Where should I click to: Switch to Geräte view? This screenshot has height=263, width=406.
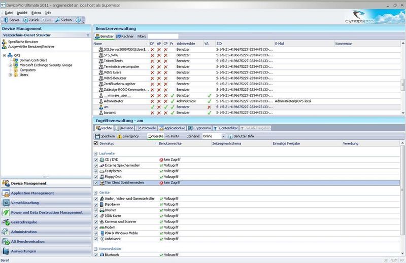156,136
